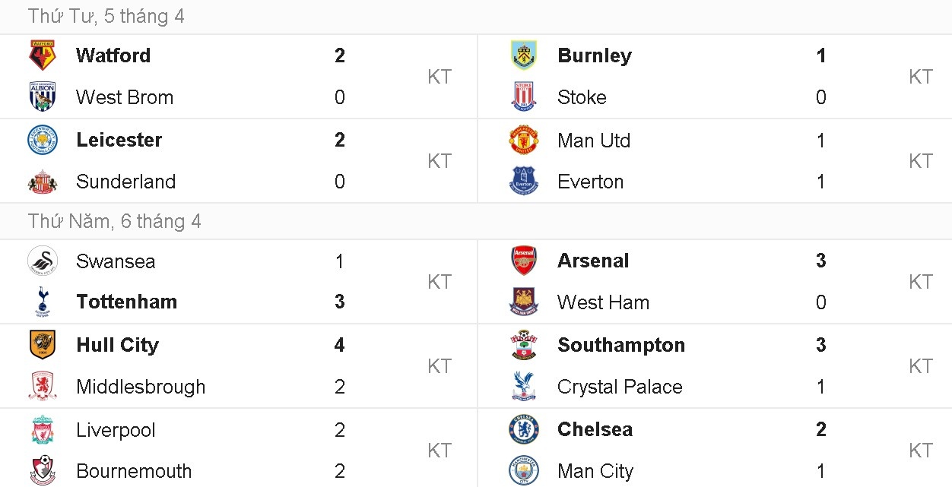Select the Man City team name
Image resolution: width=952 pixels, height=487 pixels.
coord(595,471)
